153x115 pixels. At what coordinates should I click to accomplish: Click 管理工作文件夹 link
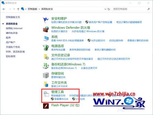pos(59,86)
